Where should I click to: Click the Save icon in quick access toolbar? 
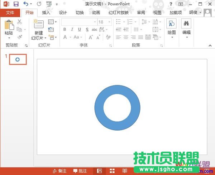16,4
